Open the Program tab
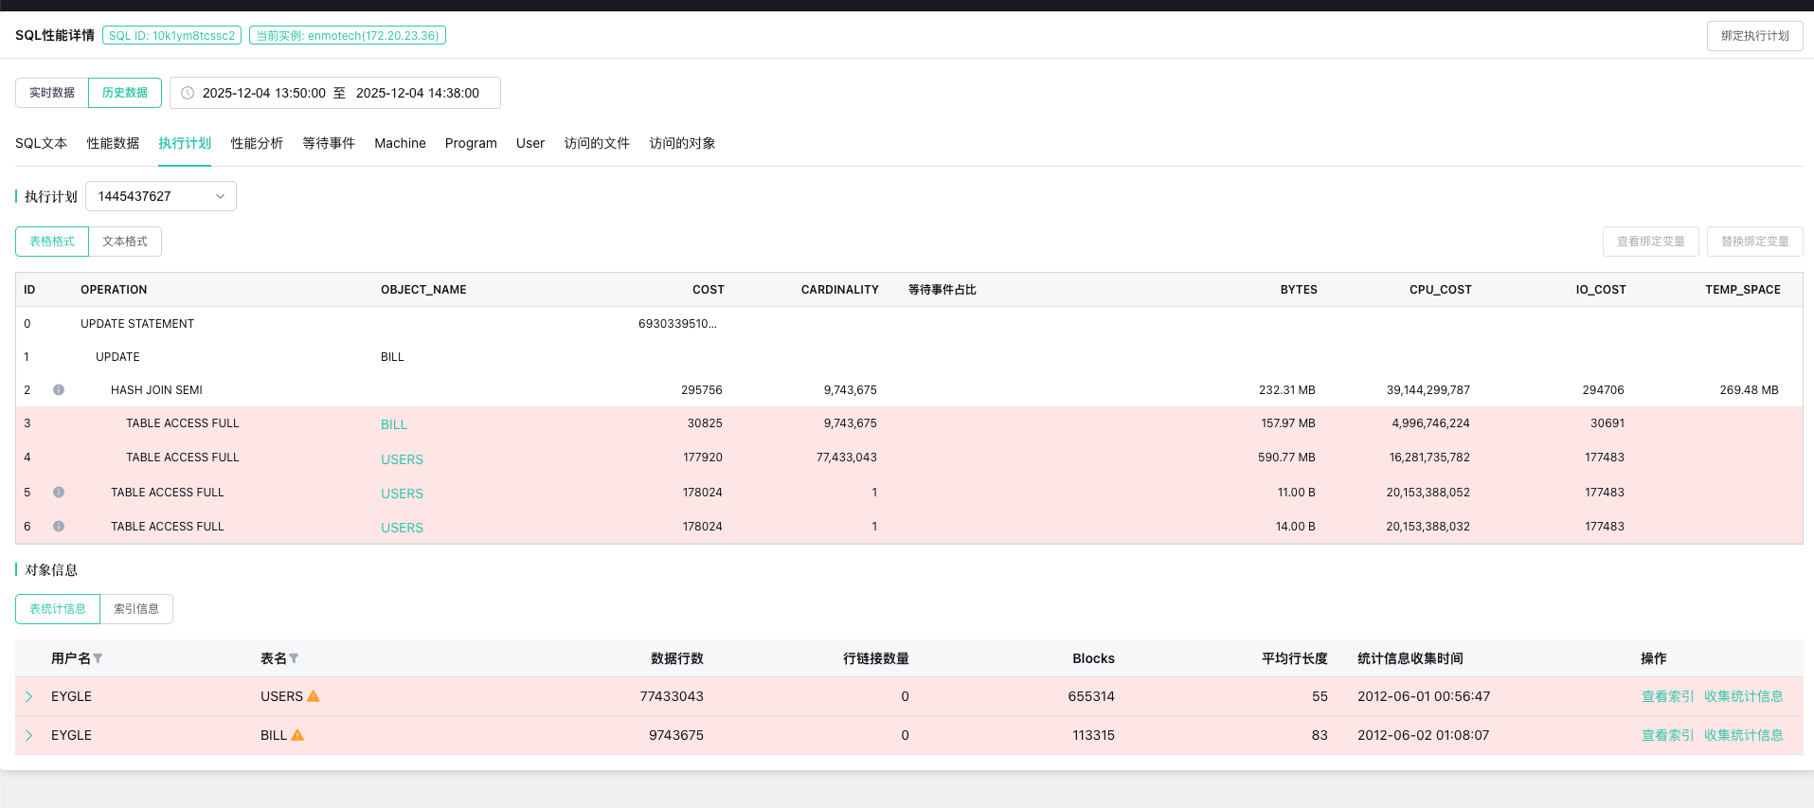Viewport: 1814px width, 808px height. pos(471,143)
